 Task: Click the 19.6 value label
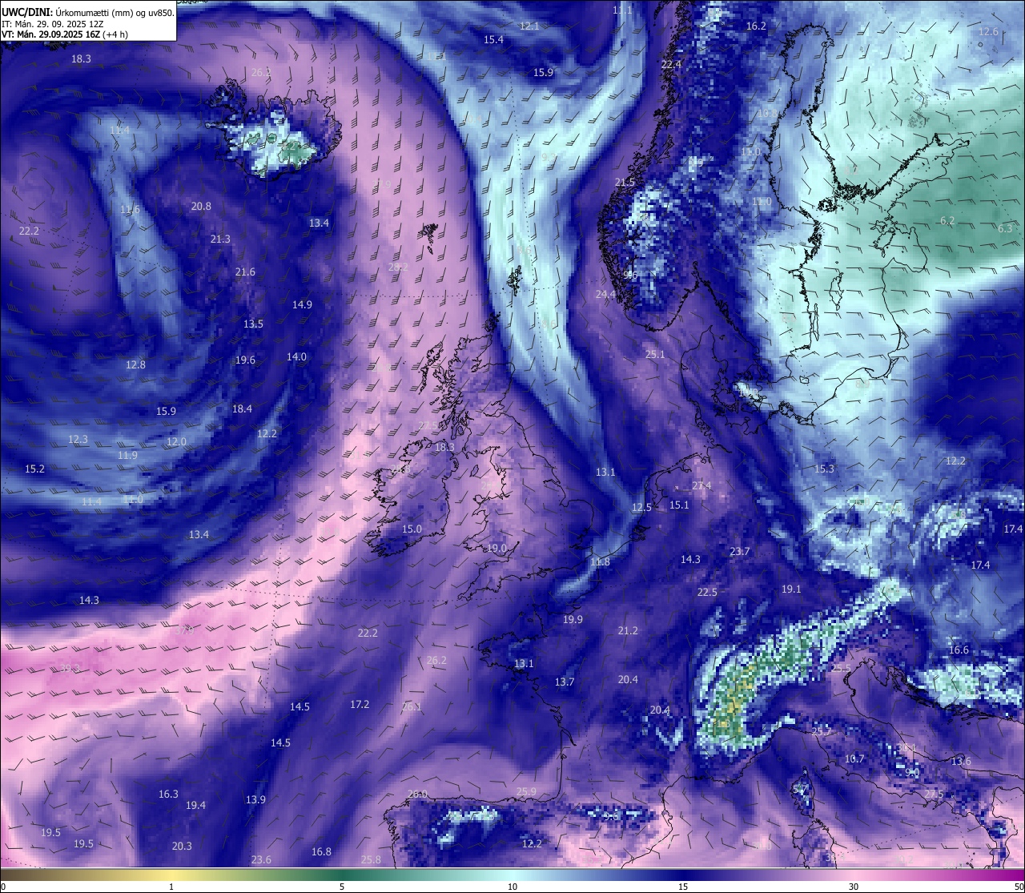(245, 360)
